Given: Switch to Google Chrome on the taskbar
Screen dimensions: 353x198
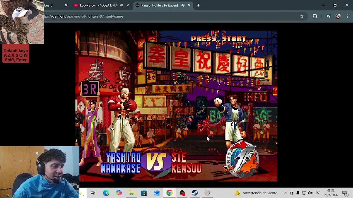Looking at the screenshot, I should (x=169, y=193).
